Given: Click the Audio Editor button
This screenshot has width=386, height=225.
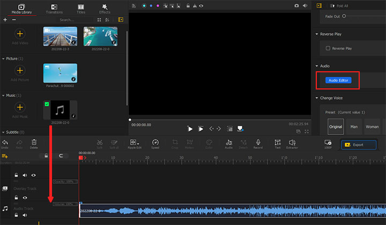Looking at the screenshot, I should 338,80.
